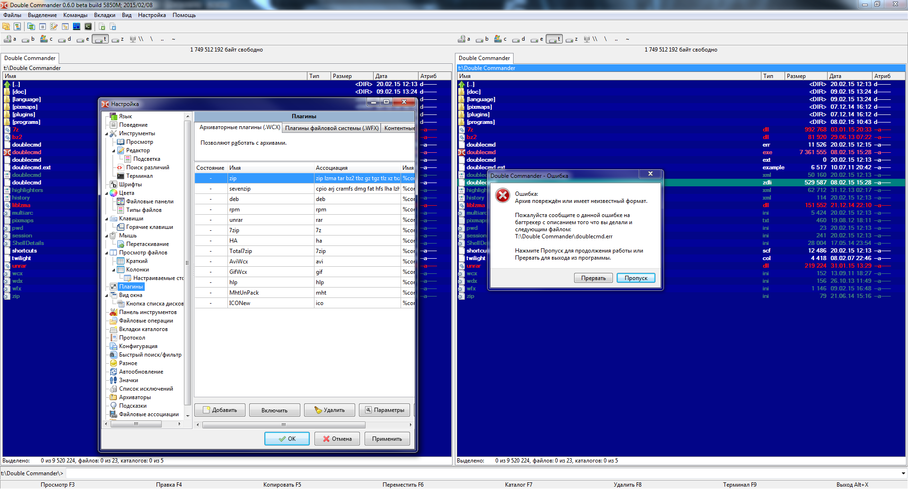Click the blue dual-panel toolbar icon
This screenshot has height=489, width=908.
(x=77, y=26)
